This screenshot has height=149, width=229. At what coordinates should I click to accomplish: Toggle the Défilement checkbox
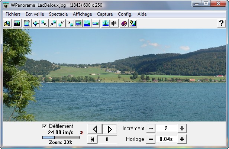(45, 126)
